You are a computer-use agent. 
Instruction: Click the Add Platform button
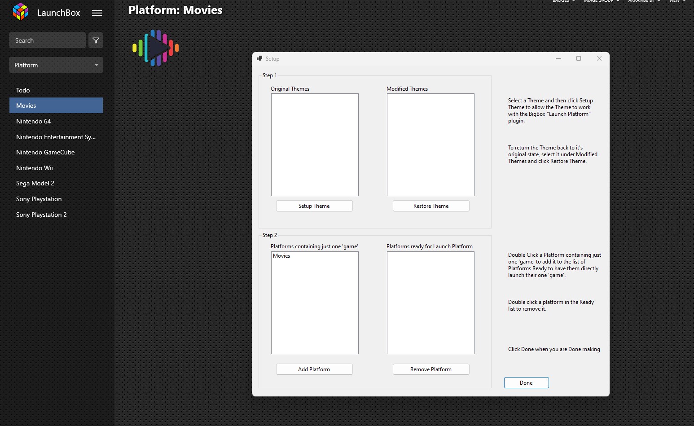point(314,369)
